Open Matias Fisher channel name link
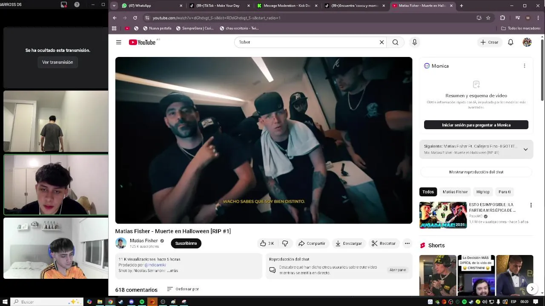This screenshot has width=545, height=306. click(144, 241)
